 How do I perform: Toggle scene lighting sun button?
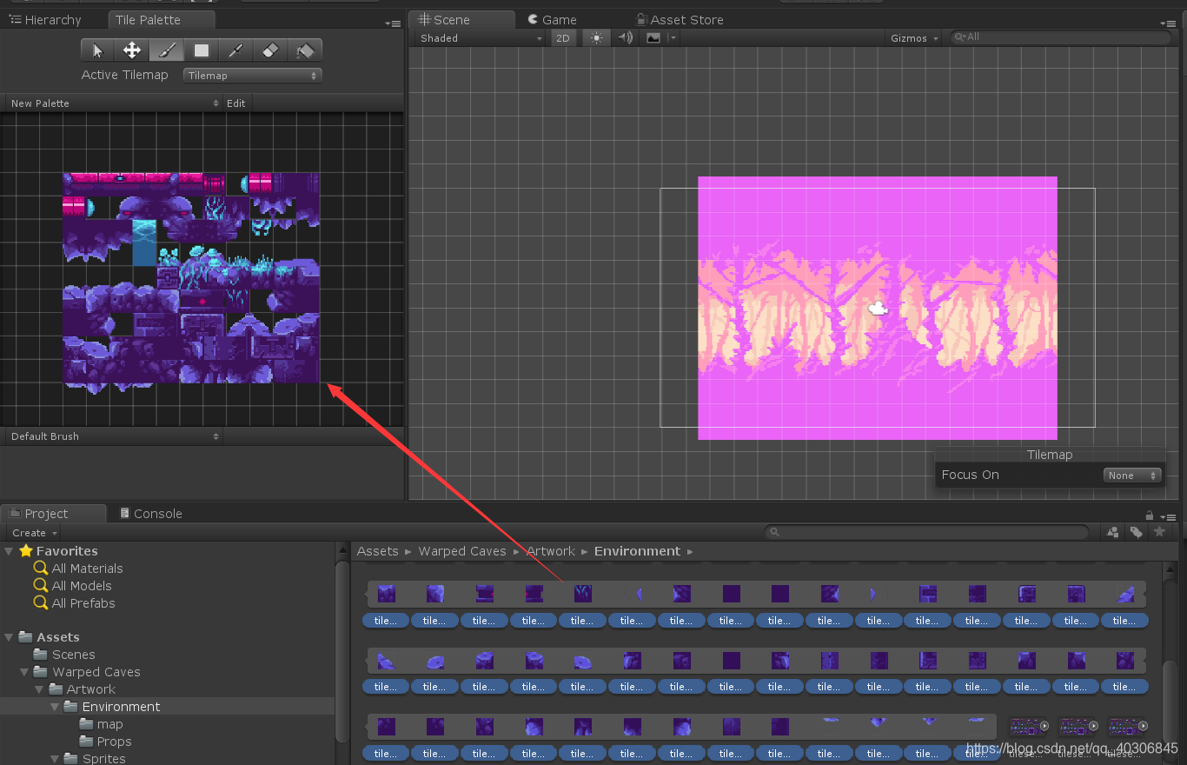596,38
